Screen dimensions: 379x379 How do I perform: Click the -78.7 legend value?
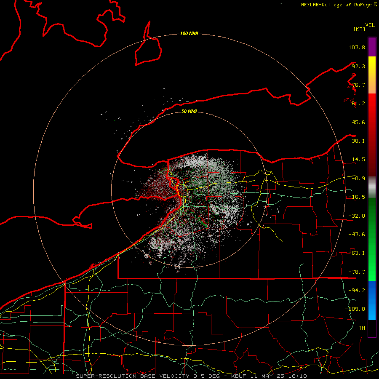click(357, 272)
